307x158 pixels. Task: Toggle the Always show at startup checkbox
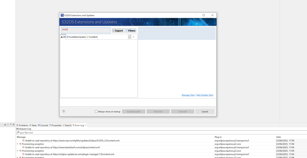coord(96,111)
